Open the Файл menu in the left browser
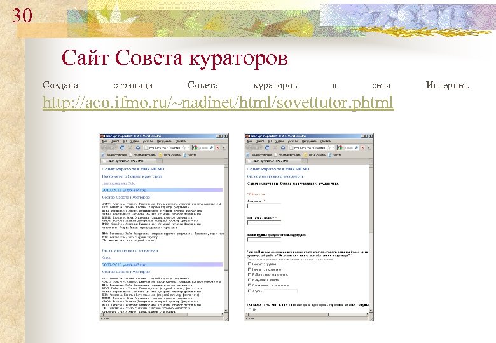The width and height of the screenshot is (496, 343). [x=104, y=141]
